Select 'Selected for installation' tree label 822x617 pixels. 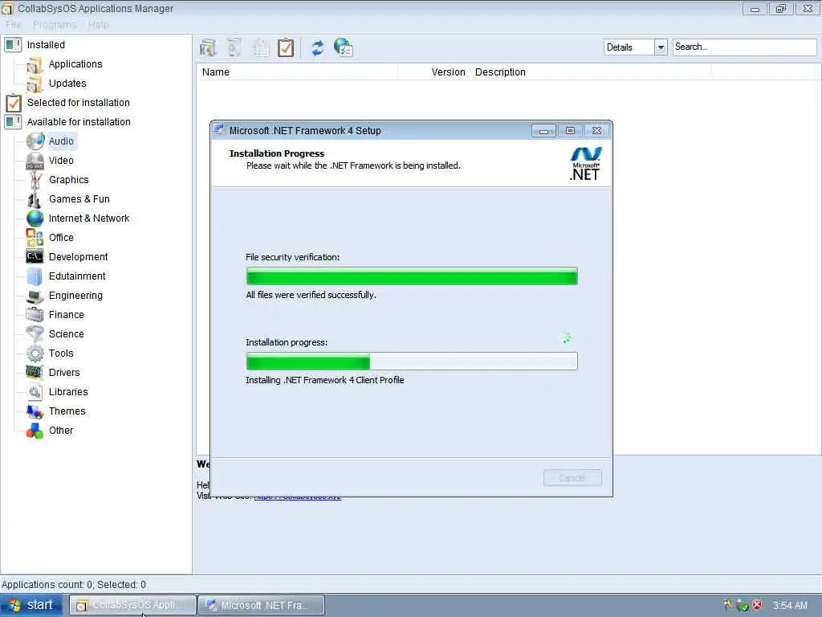tap(79, 103)
